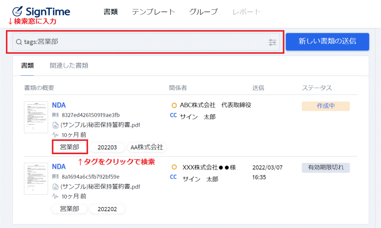Click first NDA's (サンプル)秘密保持誓約書.pdf filename
381x228 pixels.
[x=100, y=125]
